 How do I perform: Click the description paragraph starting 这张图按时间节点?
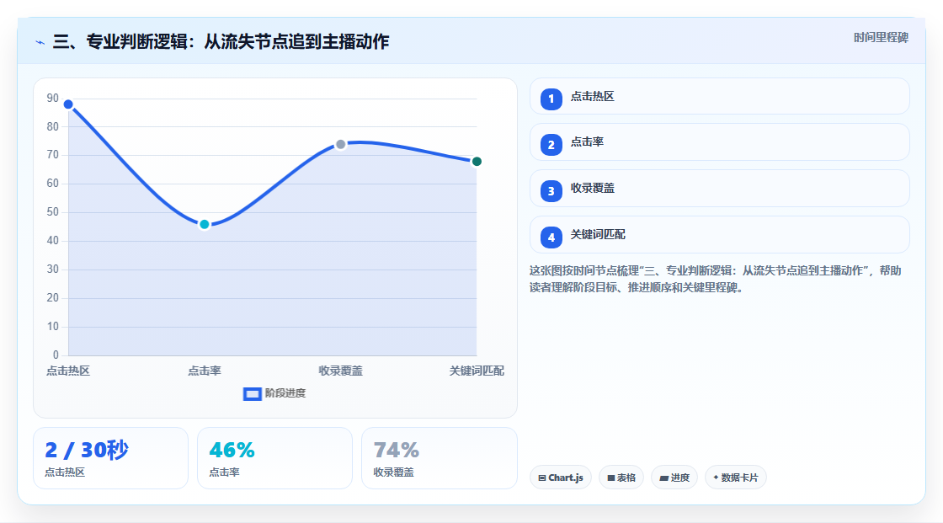tap(715, 280)
